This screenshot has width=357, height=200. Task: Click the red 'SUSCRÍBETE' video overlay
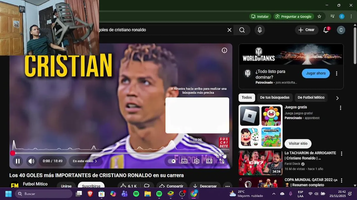[224, 142]
